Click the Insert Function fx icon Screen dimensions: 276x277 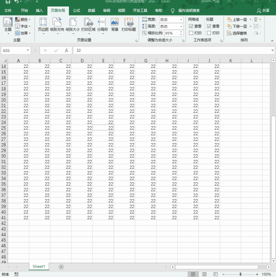[66, 51]
